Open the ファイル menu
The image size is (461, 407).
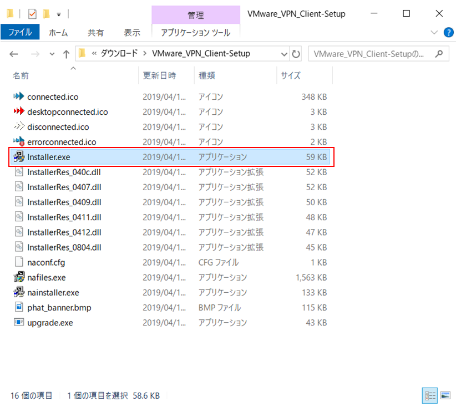[21, 32]
